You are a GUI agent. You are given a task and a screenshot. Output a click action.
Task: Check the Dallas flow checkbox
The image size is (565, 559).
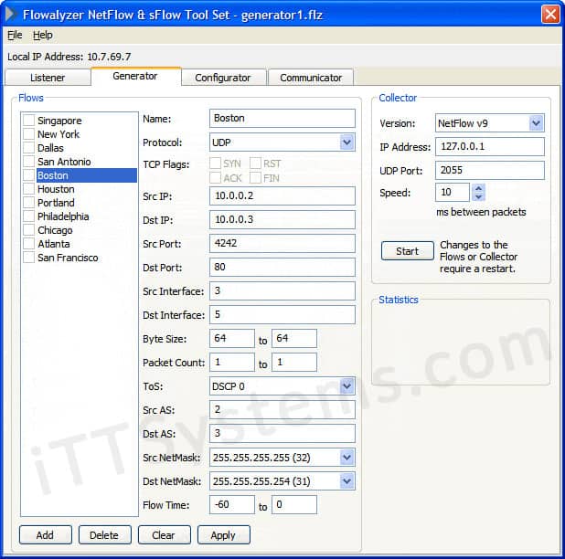[x=29, y=148]
